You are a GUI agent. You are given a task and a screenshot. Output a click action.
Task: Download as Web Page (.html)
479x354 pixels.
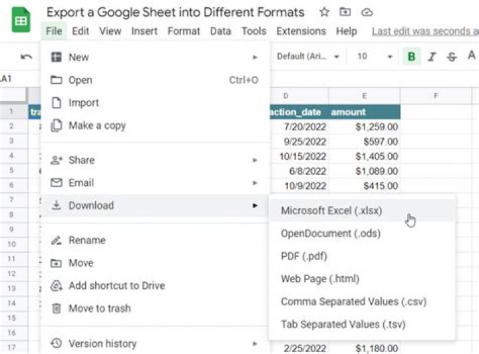[362, 279]
